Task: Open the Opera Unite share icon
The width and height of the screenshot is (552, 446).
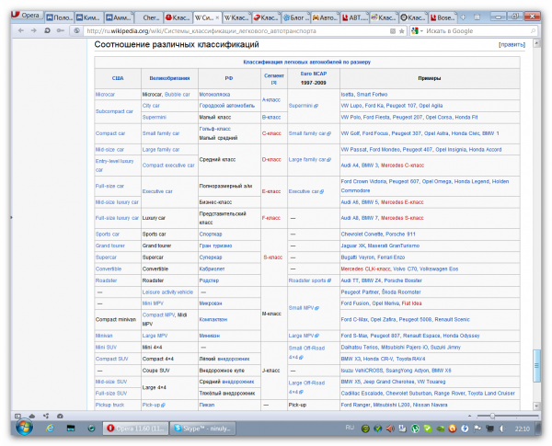Action: click(x=46, y=416)
